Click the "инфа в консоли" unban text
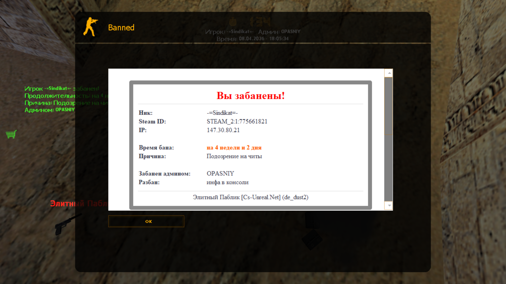Screen dimensions: 506x284 click(x=227, y=182)
